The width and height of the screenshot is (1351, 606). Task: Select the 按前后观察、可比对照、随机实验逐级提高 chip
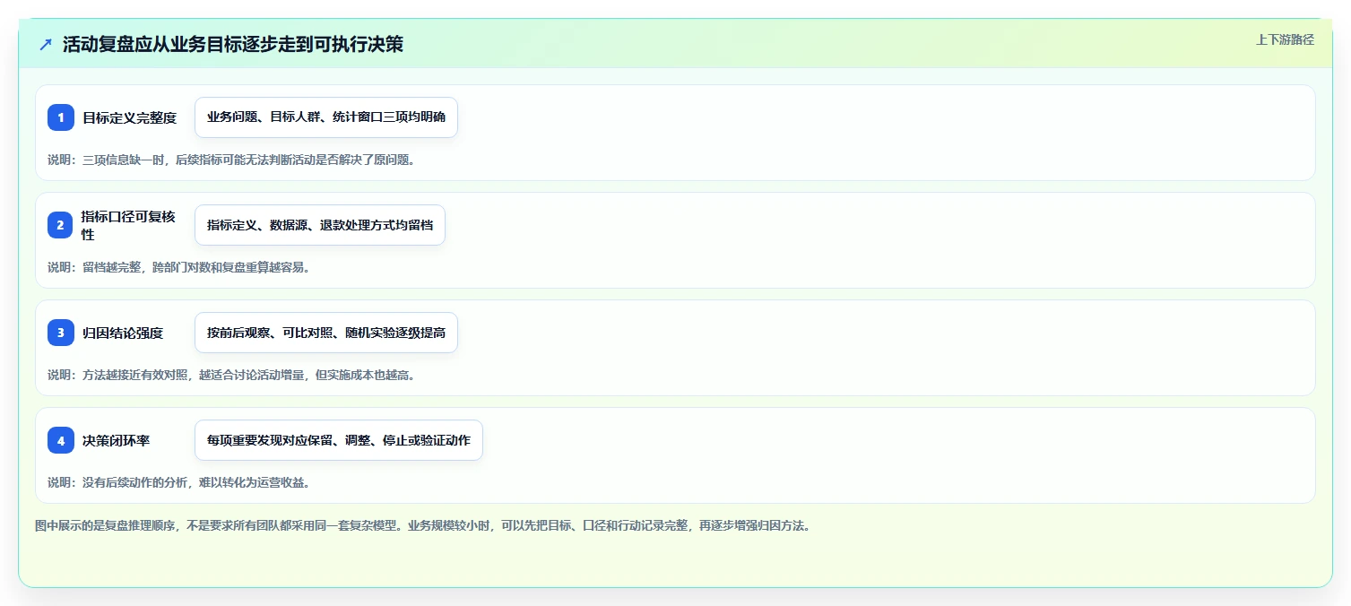pyautogui.click(x=326, y=333)
